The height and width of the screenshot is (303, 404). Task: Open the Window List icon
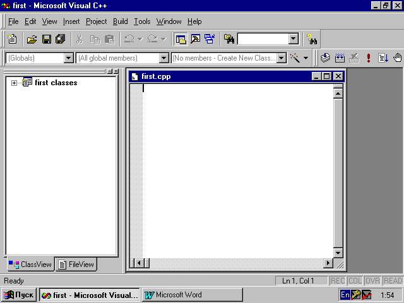click(x=210, y=39)
